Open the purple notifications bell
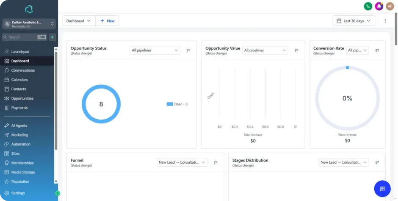This screenshot has height=201, width=398. click(x=379, y=6)
